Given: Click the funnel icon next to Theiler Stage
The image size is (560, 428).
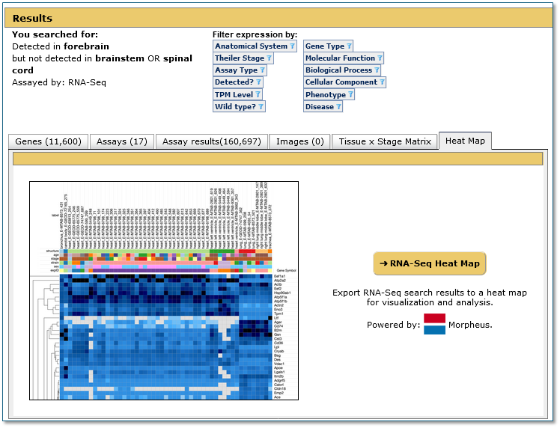Looking at the screenshot, I should [x=269, y=58].
